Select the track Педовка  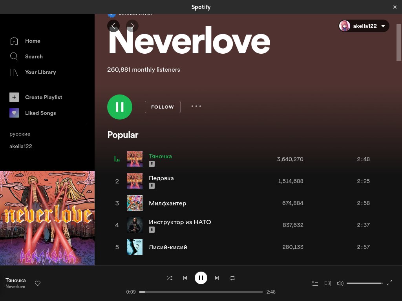point(161,178)
